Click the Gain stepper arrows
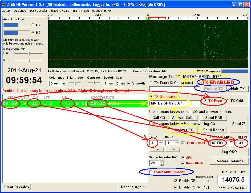Image resolution: width=251 pixels, height=193 pixels. coord(123,83)
